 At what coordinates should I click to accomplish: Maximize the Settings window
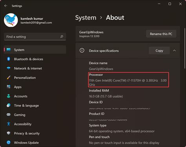(170, 4)
